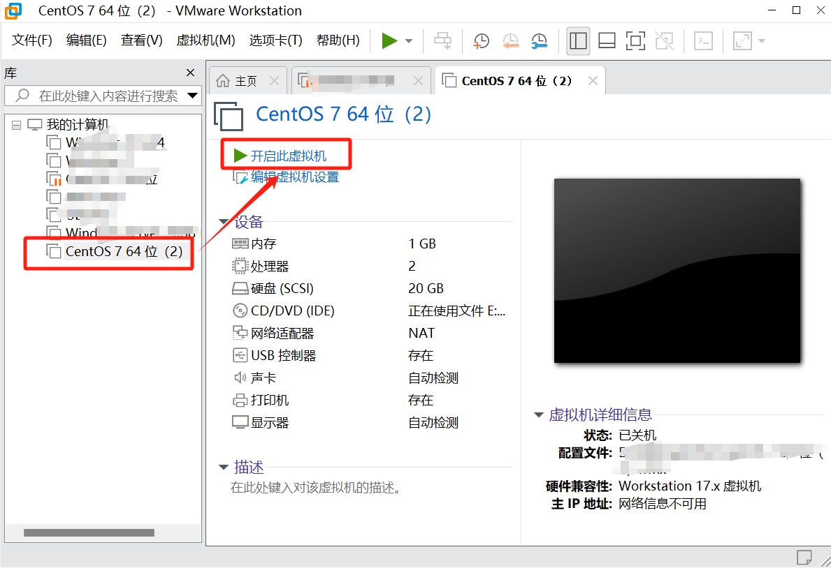Select 我的计算机 in the library tree
This screenshot has width=831, height=568.
tap(78, 125)
